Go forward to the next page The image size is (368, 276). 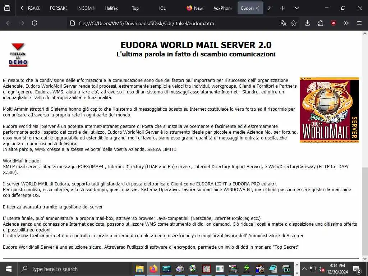point(22,23)
